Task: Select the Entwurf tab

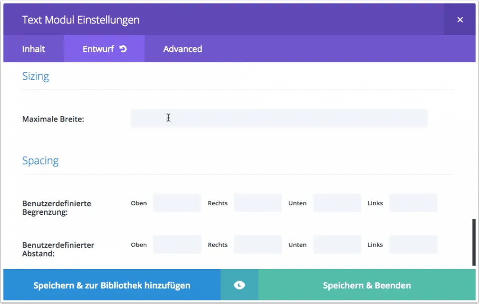Action: tap(98, 49)
